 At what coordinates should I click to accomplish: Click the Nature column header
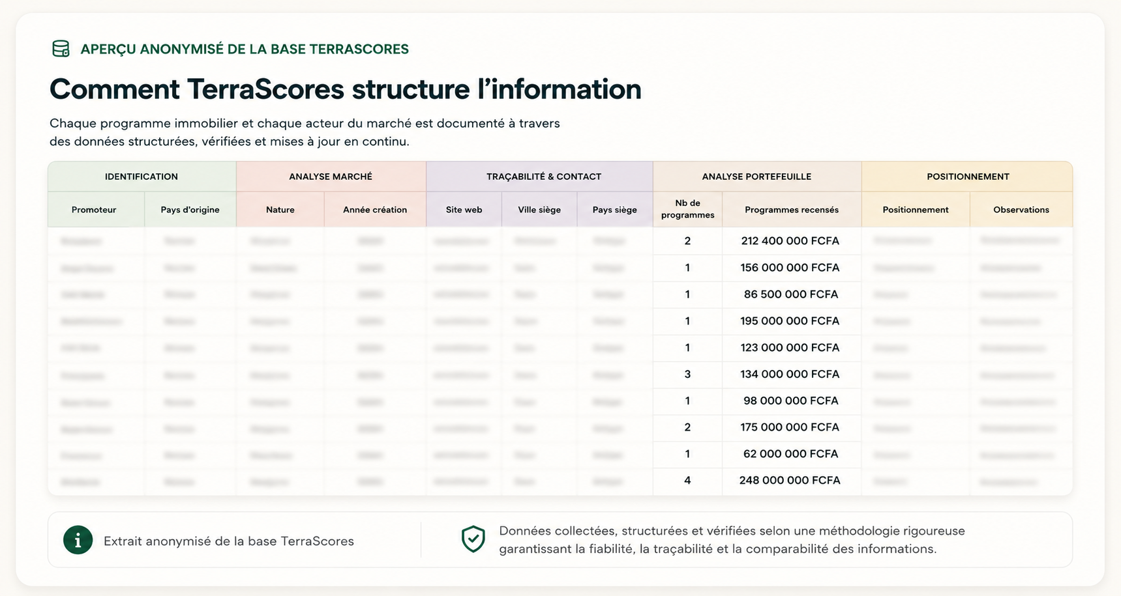(280, 210)
